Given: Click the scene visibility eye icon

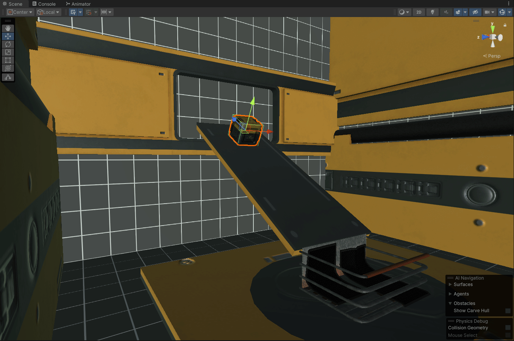Looking at the screenshot, I should click(475, 12).
